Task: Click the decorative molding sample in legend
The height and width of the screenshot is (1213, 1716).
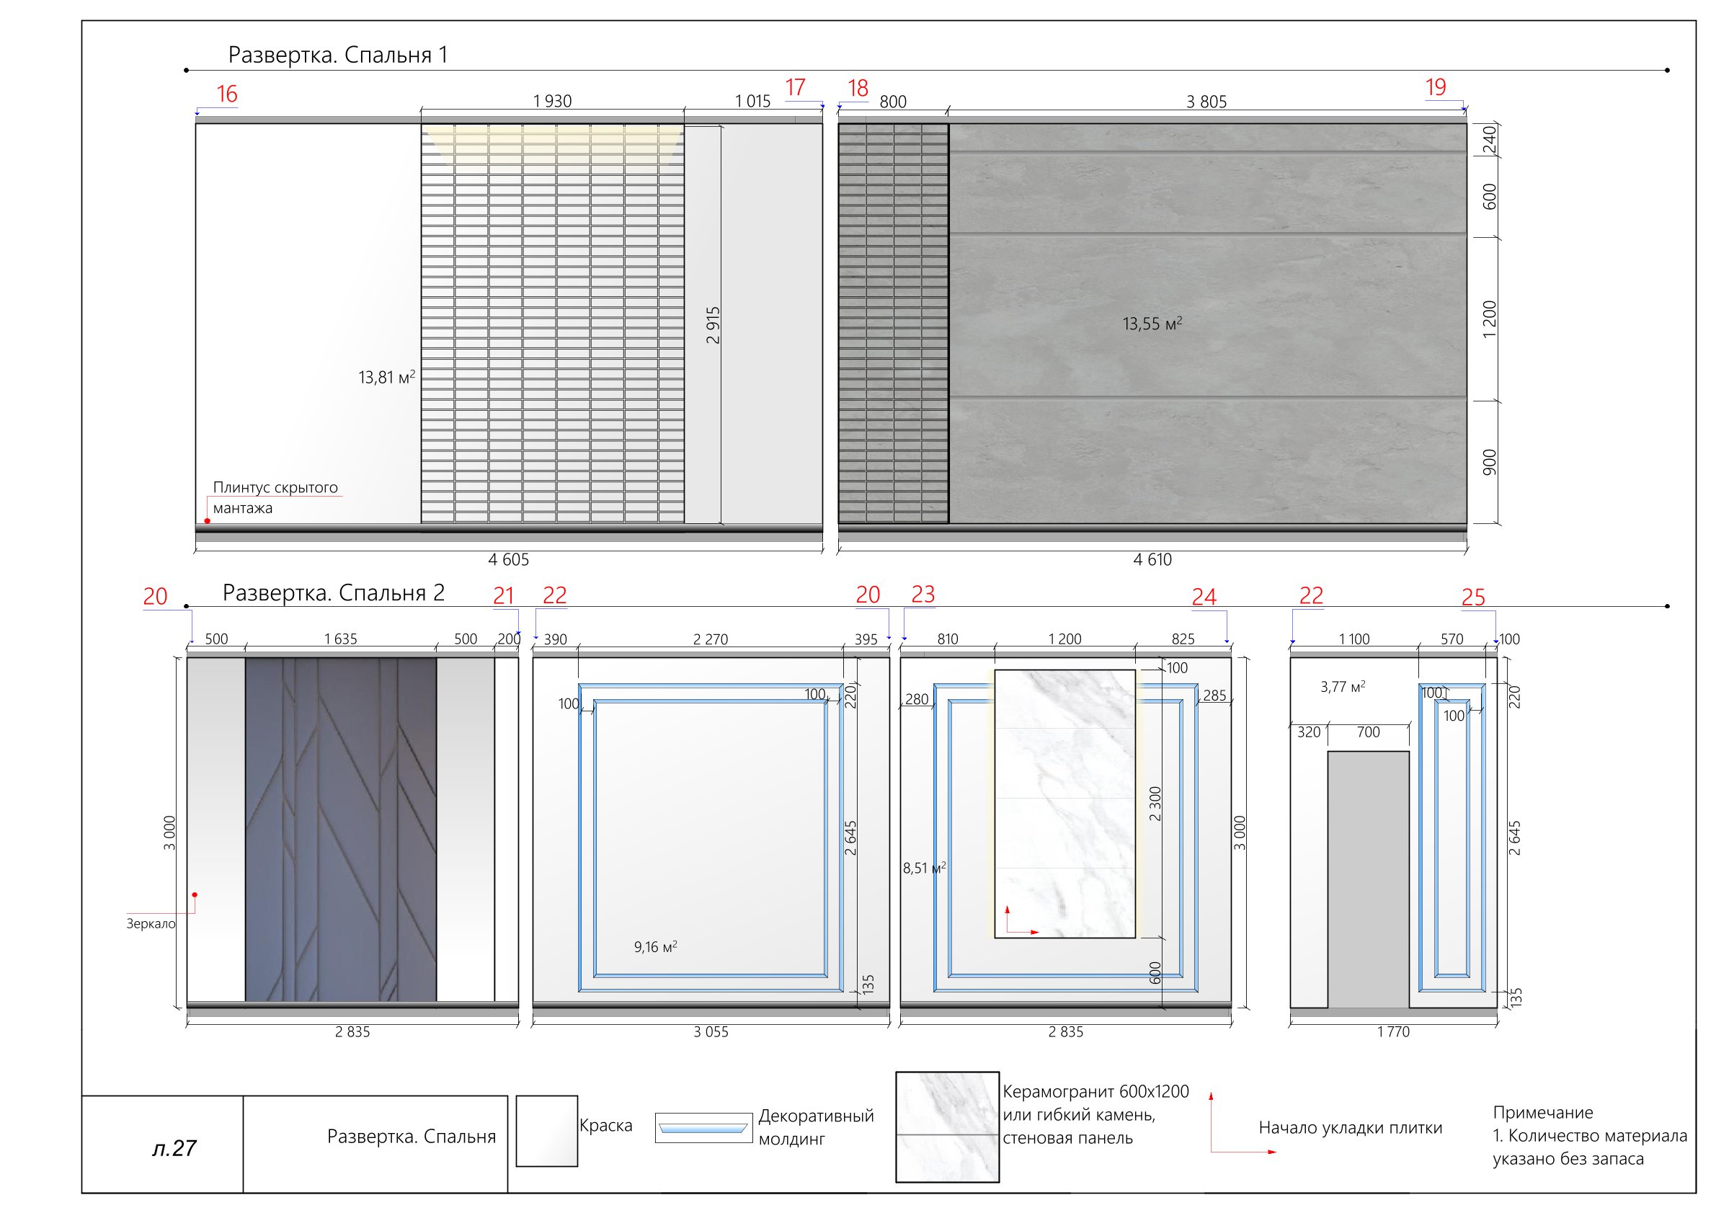Action: coord(703,1128)
